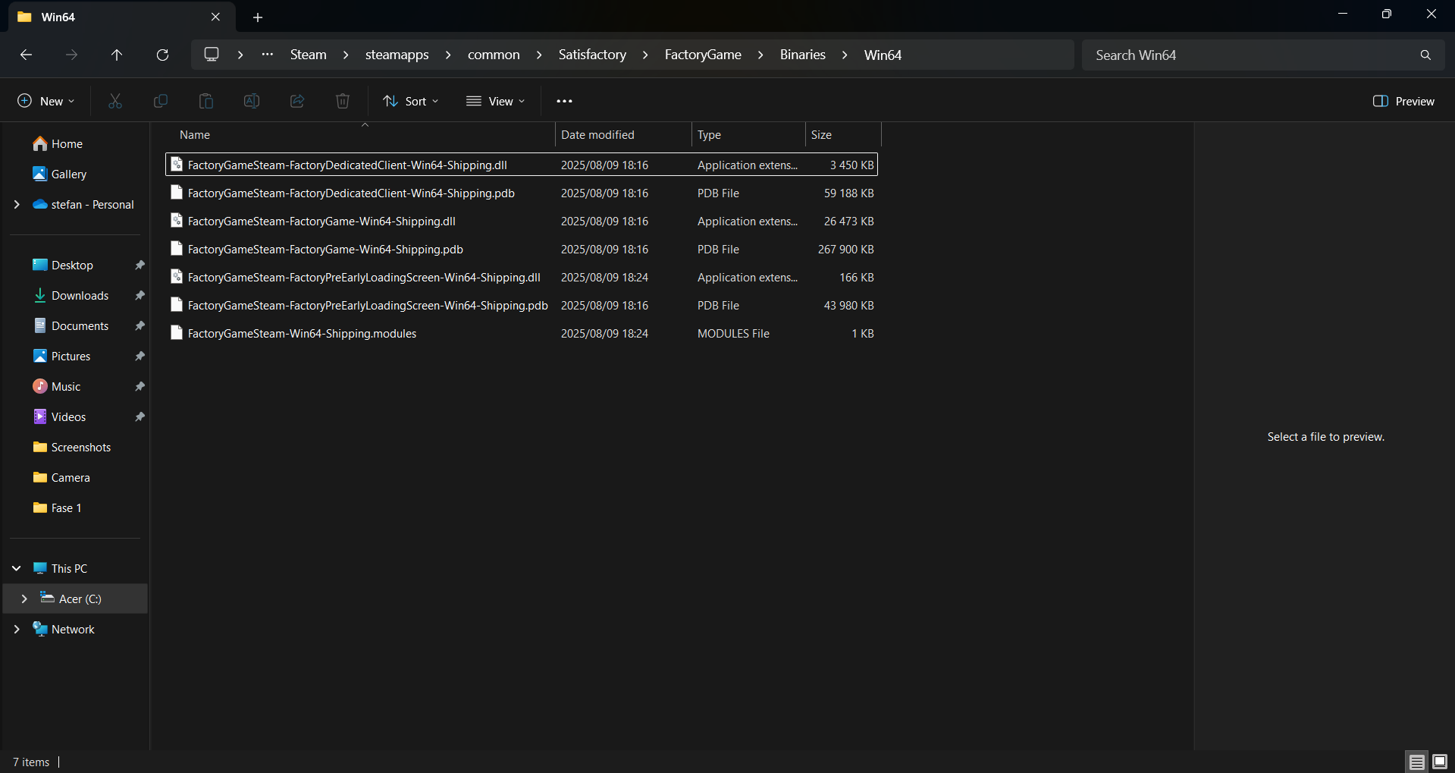The height and width of the screenshot is (773, 1455).
Task: Open Screenshots folder in sidebar
Action: (73, 448)
